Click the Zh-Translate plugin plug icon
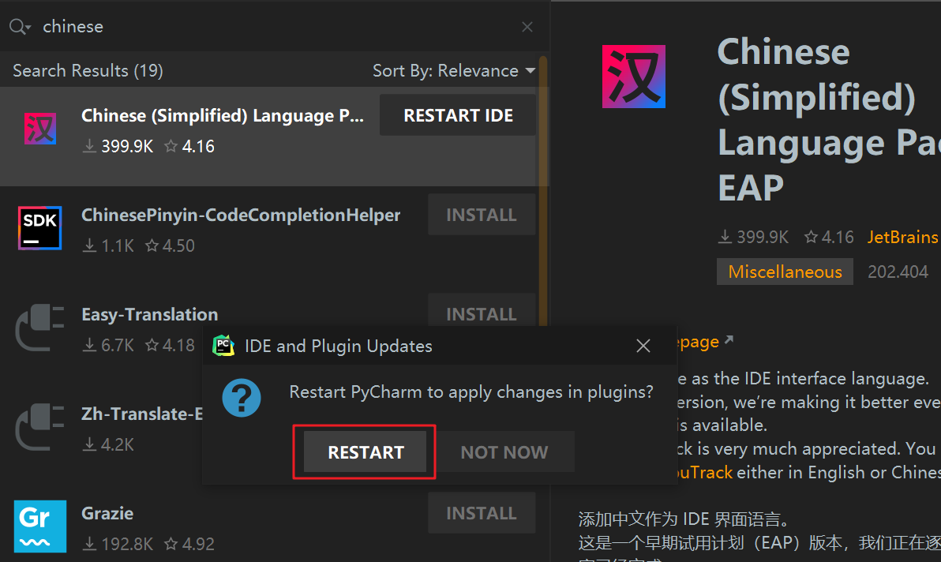 38,427
